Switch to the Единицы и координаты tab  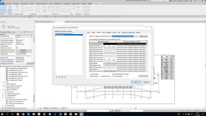click(x=128, y=33)
